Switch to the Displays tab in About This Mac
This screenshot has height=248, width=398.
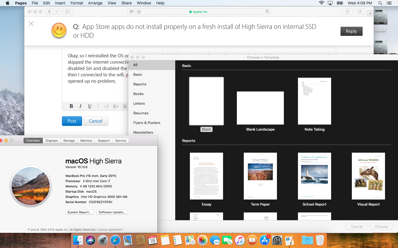tap(52, 141)
